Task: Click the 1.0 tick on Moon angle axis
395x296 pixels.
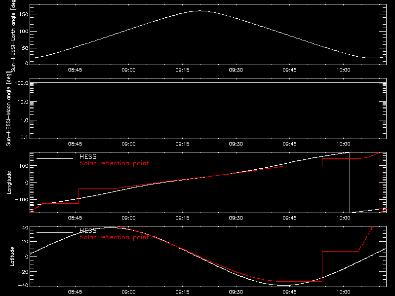Action: 24,120
